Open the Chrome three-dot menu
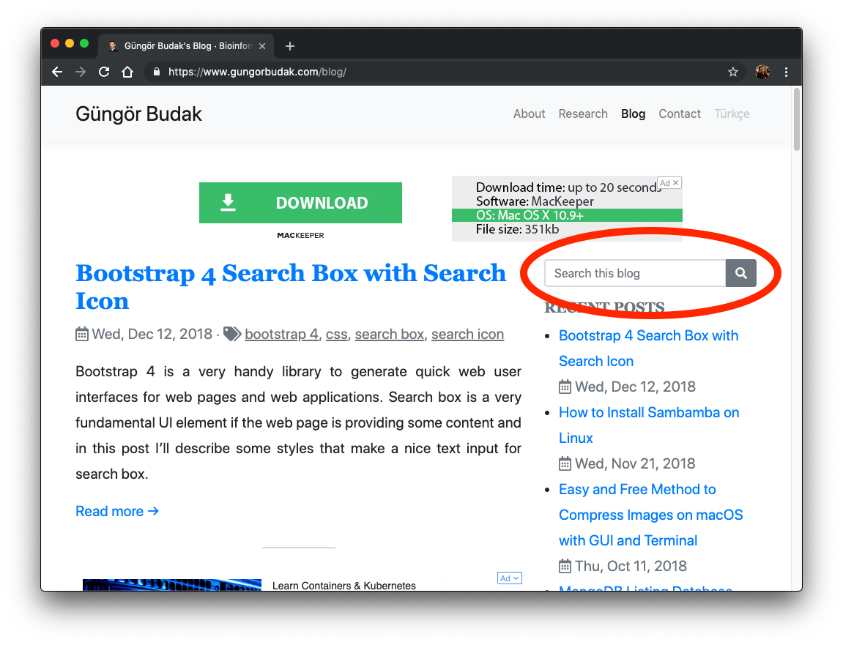Image resolution: width=843 pixels, height=645 pixels. coord(786,72)
